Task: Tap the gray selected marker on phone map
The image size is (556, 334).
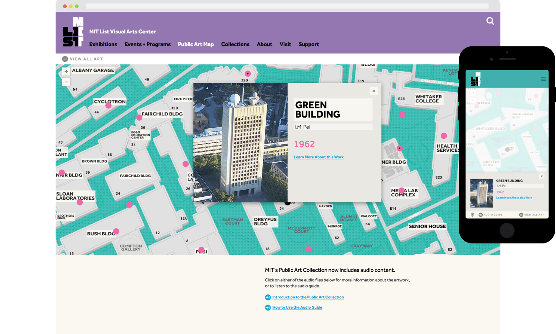Action: click(507, 150)
